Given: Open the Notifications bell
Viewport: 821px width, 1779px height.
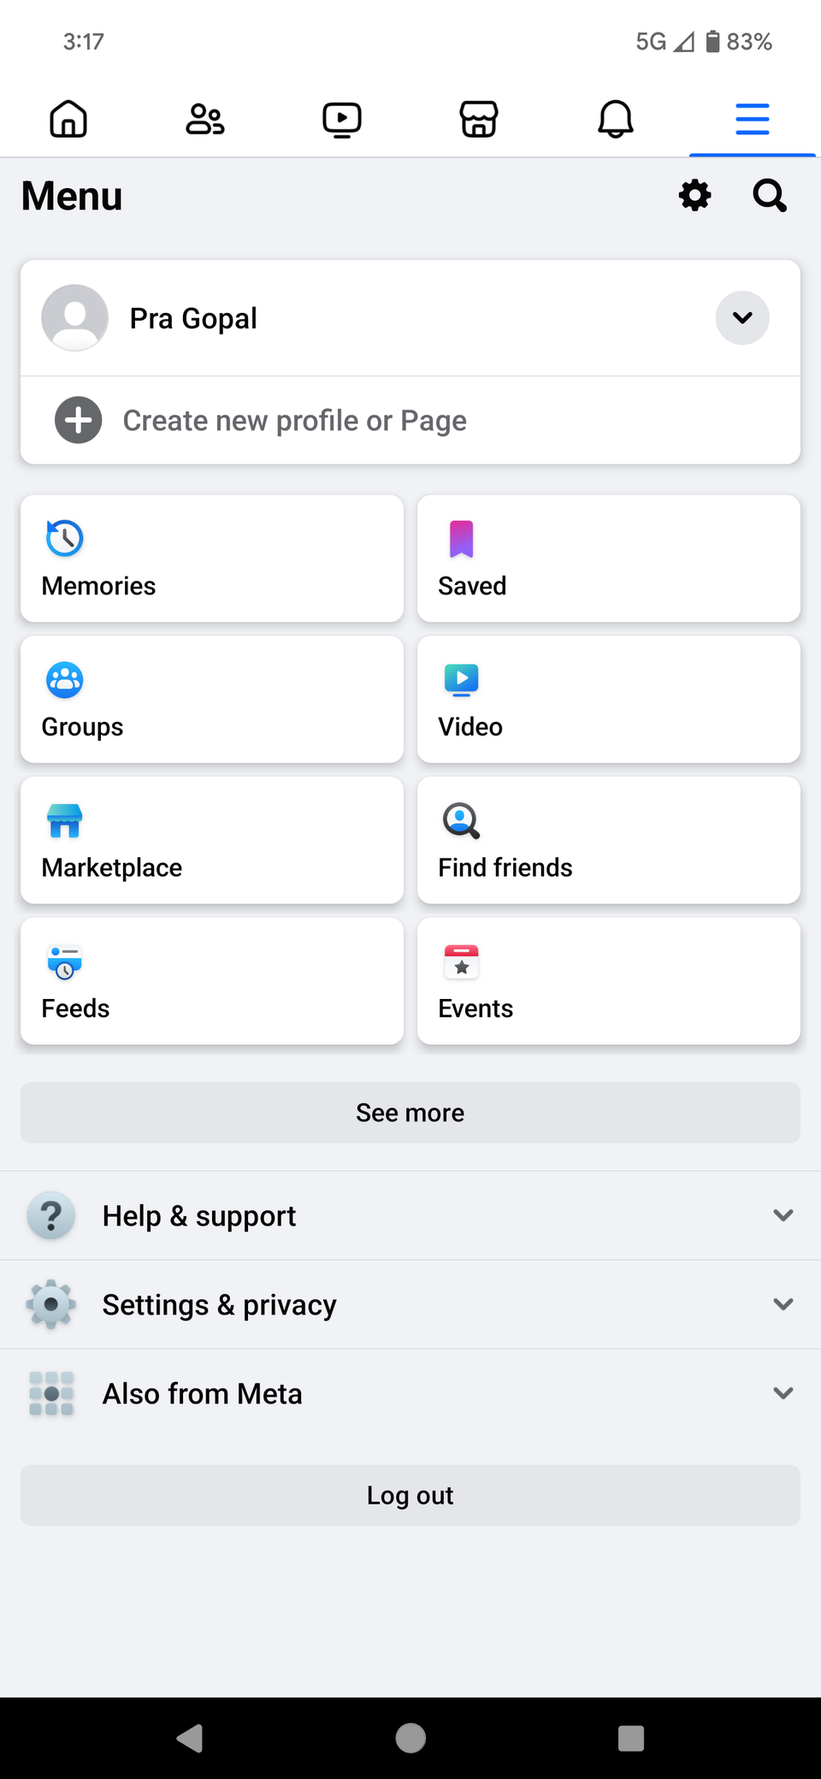Looking at the screenshot, I should point(616,119).
